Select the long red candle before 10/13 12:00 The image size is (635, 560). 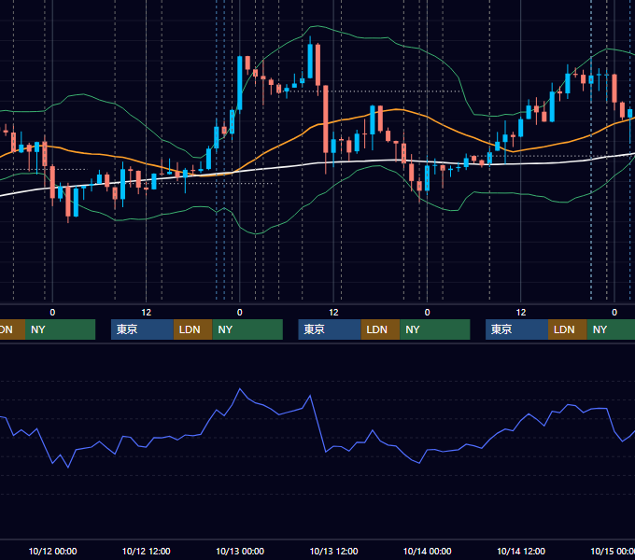coord(326,119)
